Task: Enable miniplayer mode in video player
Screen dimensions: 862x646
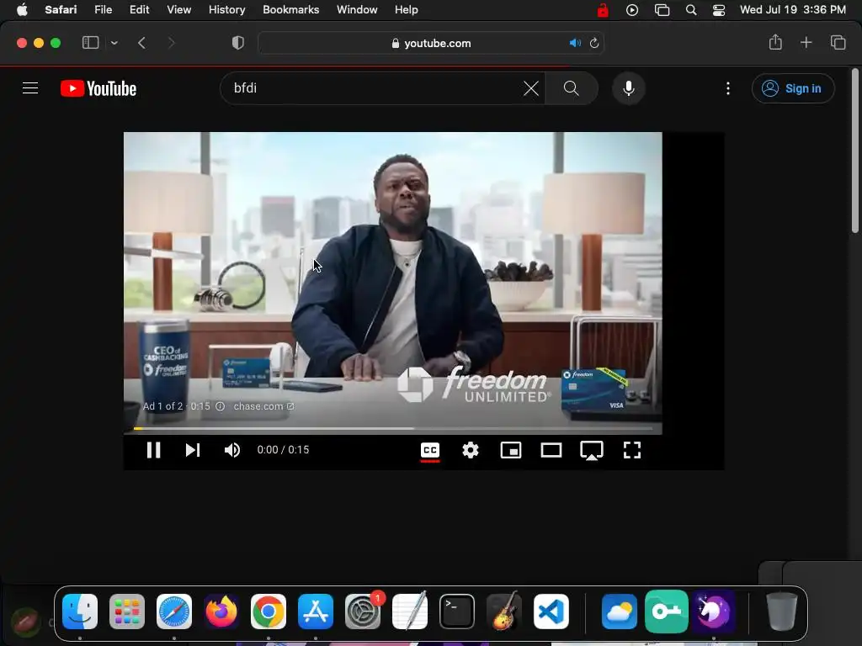Action: coord(511,450)
